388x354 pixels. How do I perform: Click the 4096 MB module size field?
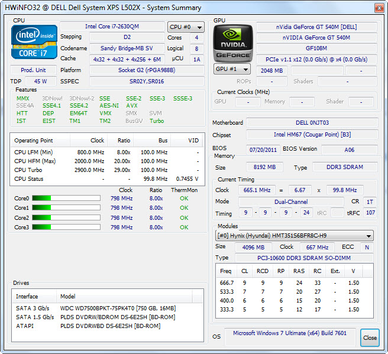click(x=253, y=247)
